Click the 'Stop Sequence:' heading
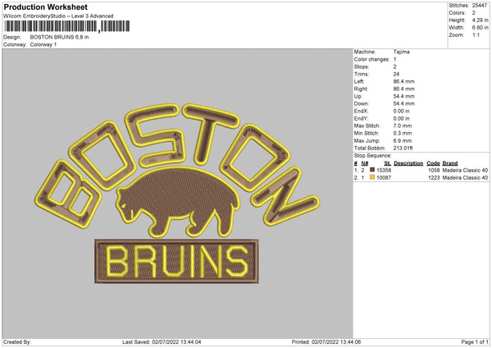This screenshot has height=348, width=492. pyautogui.click(x=373, y=155)
